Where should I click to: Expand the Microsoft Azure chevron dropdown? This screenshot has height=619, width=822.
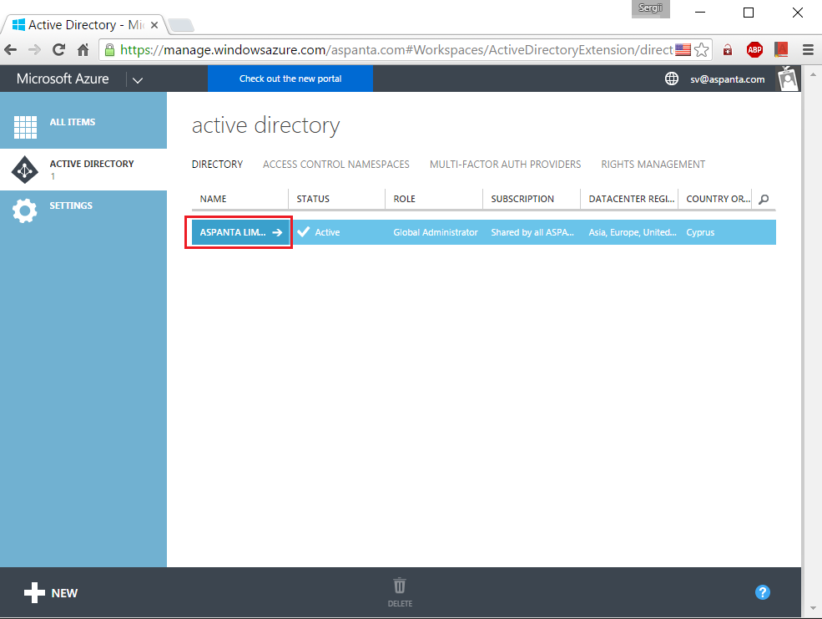(137, 79)
